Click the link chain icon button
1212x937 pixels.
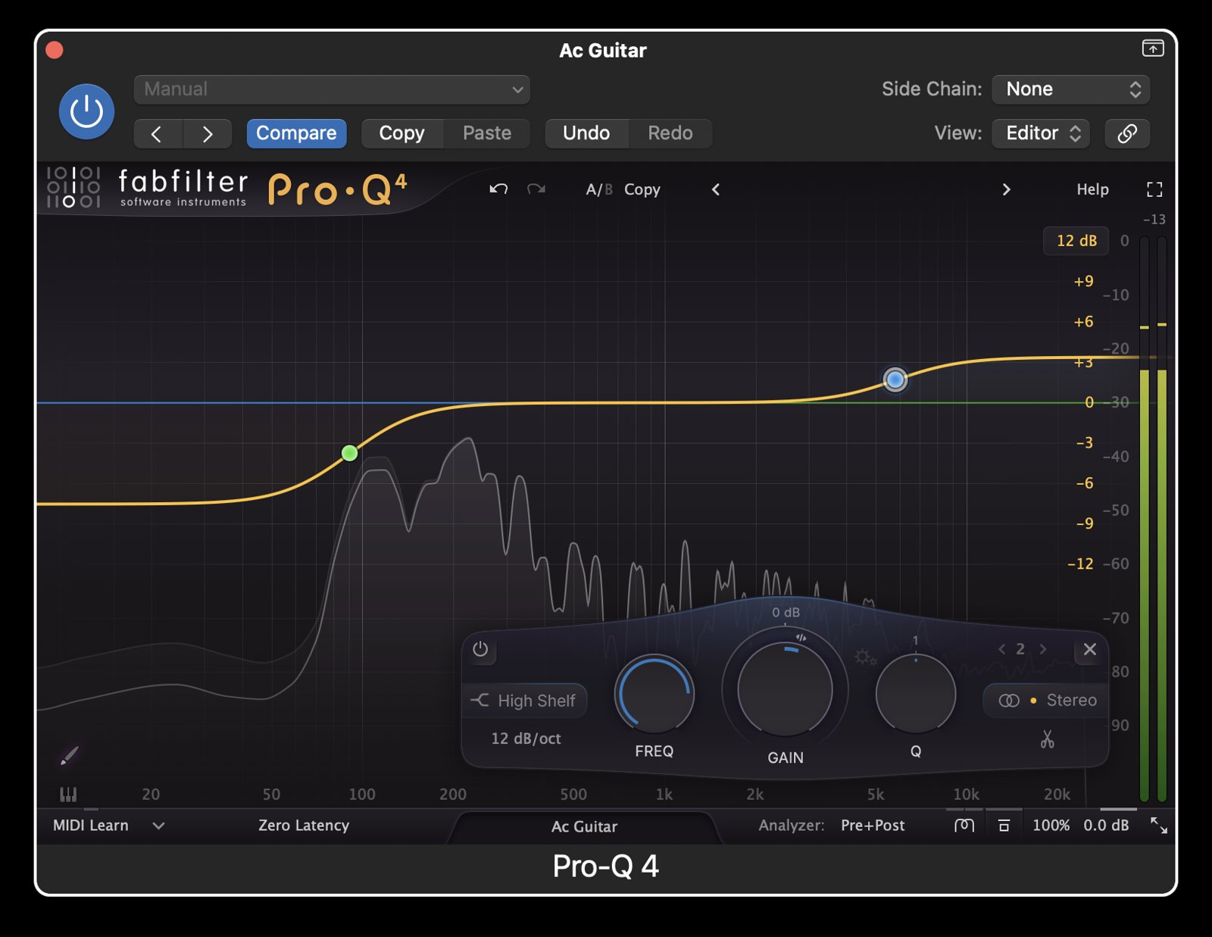click(1127, 133)
